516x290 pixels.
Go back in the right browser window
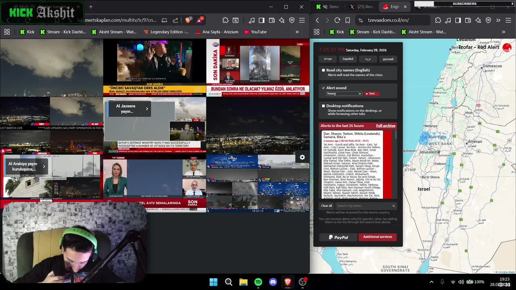(317, 20)
